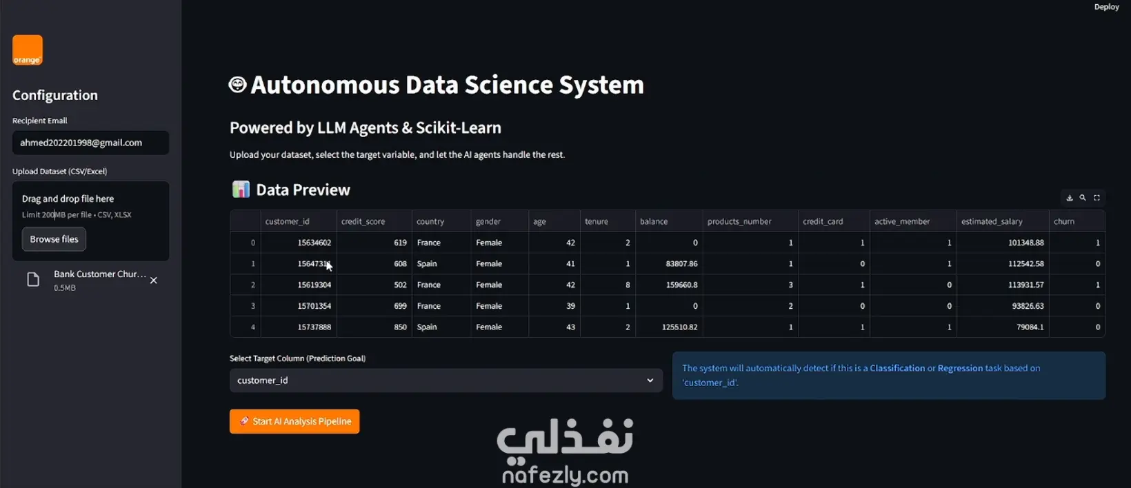Browse files to upload a dataset
The height and width of the screenshot is (488, 1131).
coord(54,239)
